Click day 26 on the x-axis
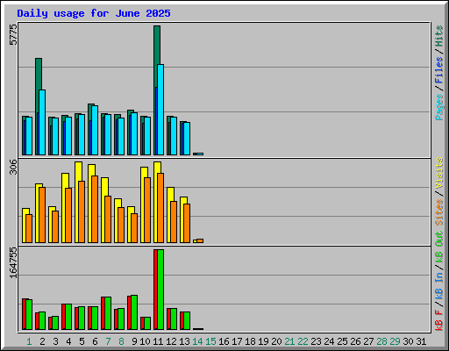 point(355,341)
